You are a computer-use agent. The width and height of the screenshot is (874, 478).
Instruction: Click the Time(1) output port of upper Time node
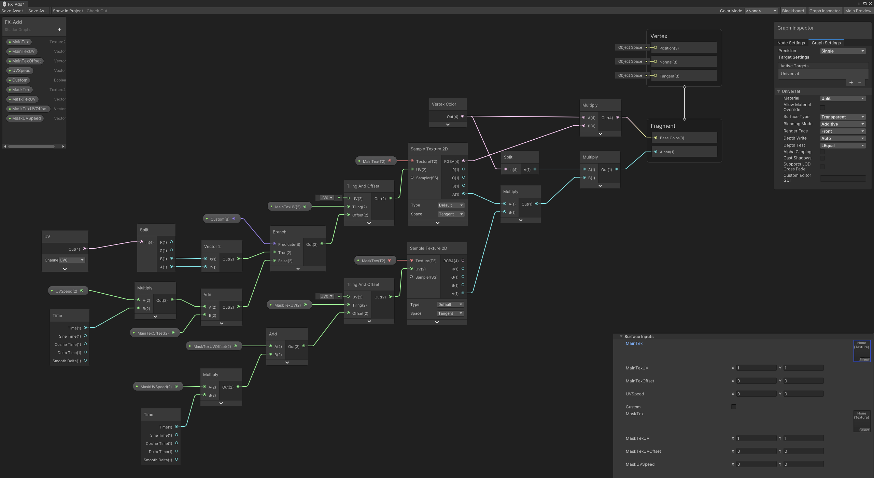[x=85, y=328]
